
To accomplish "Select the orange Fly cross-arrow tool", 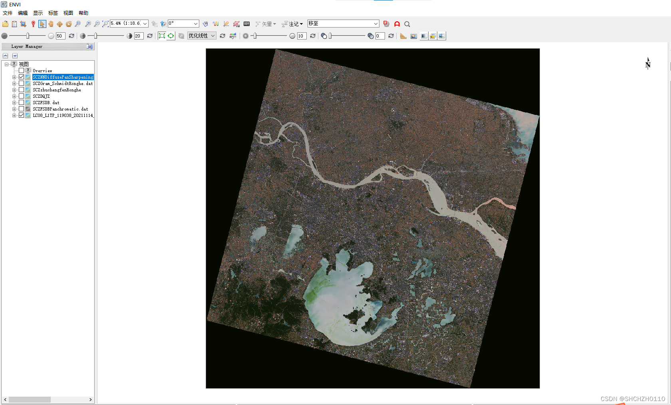I will pyautogui.click(x=60, y=24).
